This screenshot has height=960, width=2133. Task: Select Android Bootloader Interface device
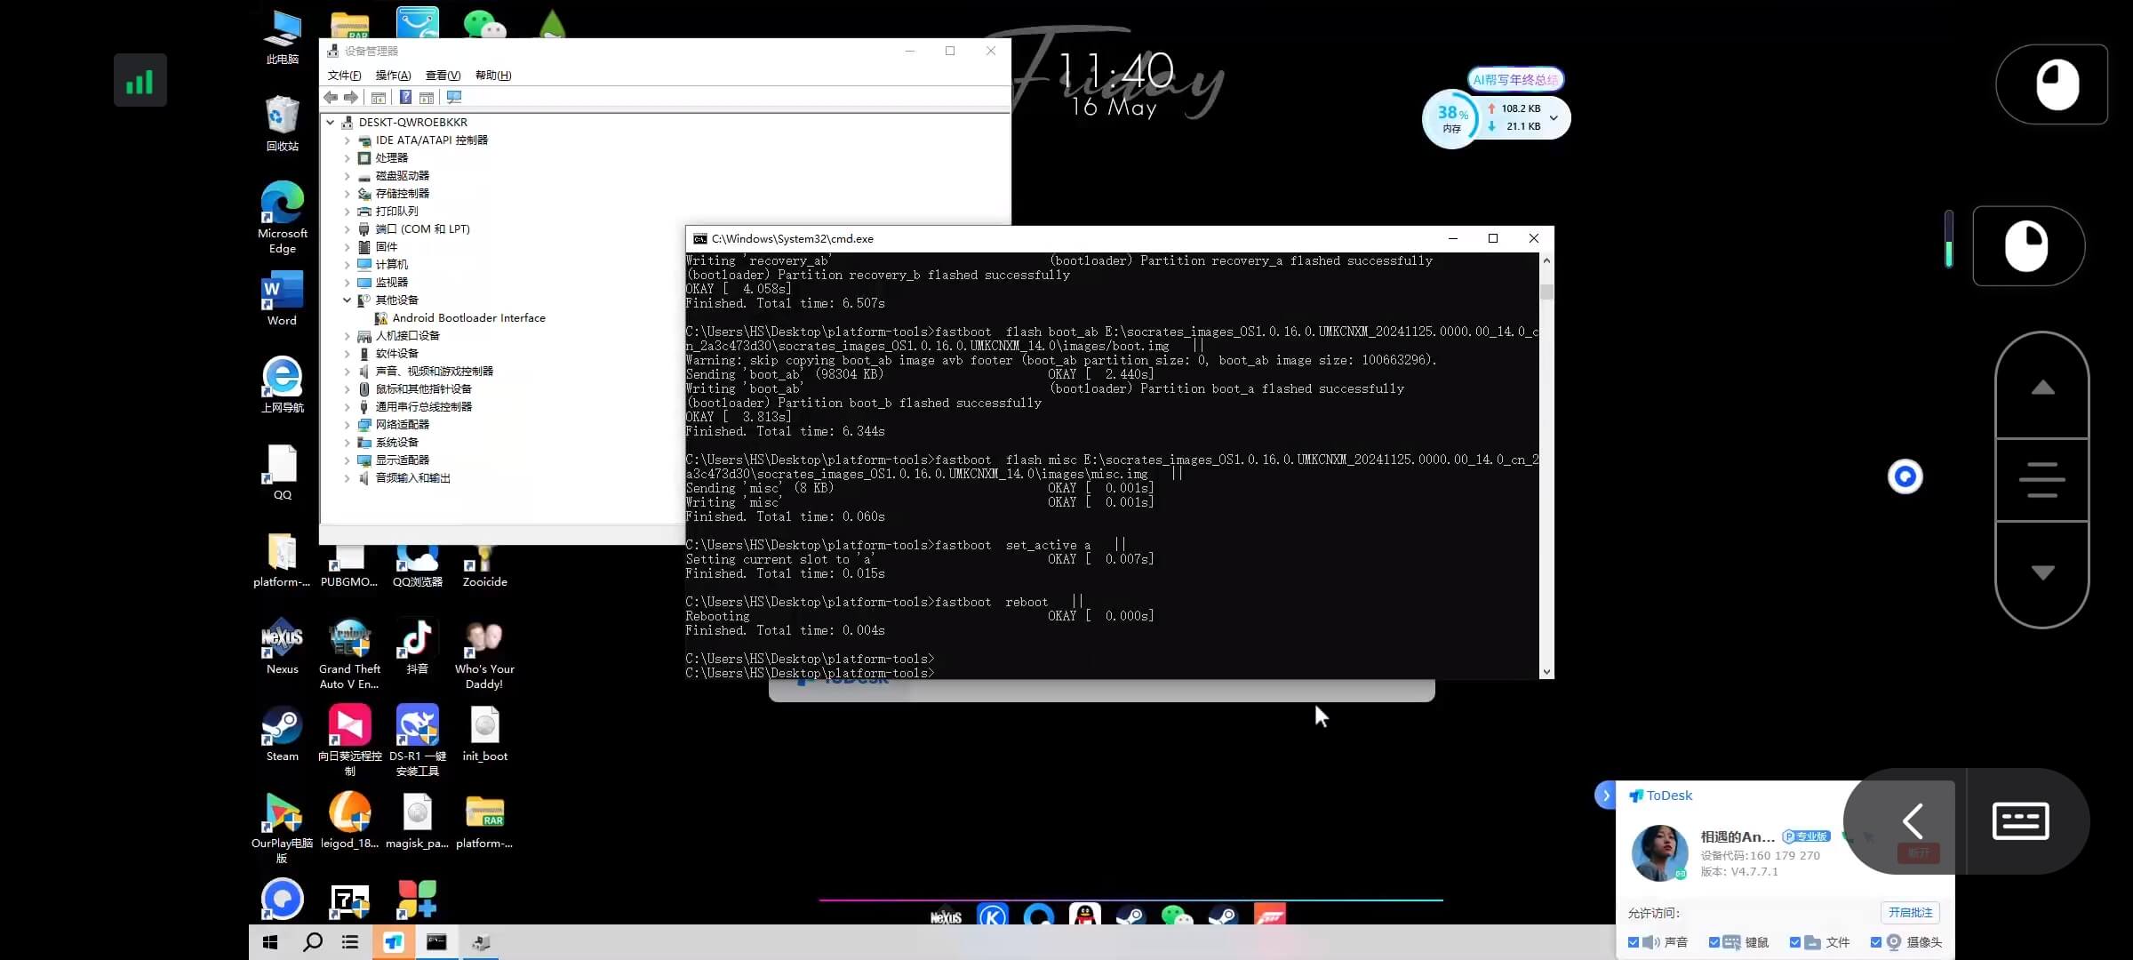(468, 318)
